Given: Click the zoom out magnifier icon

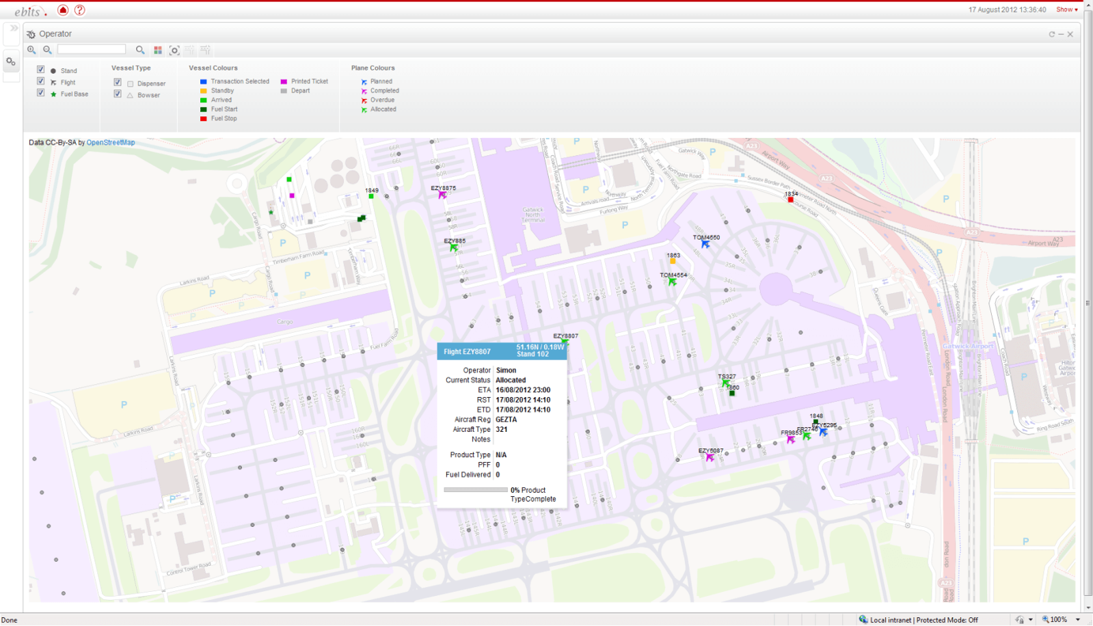Looking at the screenshot, I should [x=47, y=50].
